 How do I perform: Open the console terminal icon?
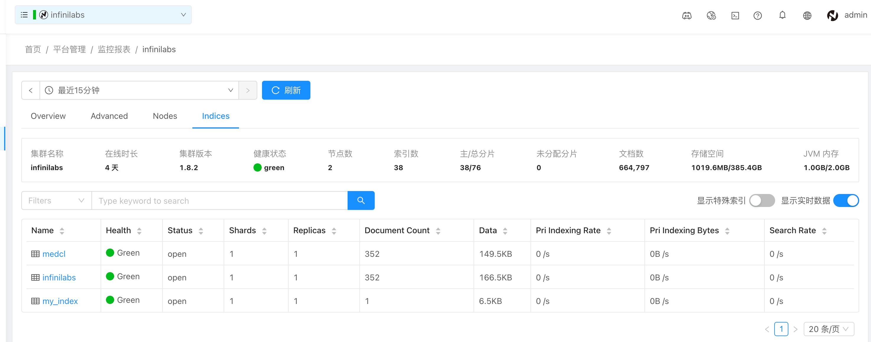coord(735,16)
